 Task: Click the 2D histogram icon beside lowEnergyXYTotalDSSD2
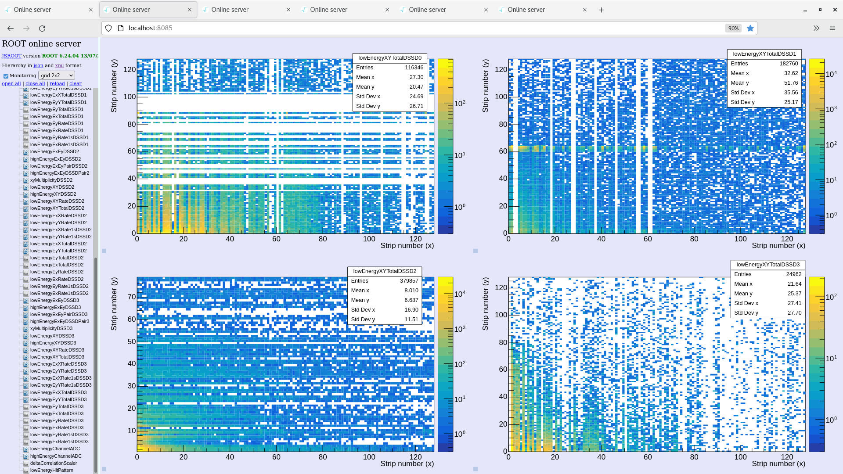(26, 208)
